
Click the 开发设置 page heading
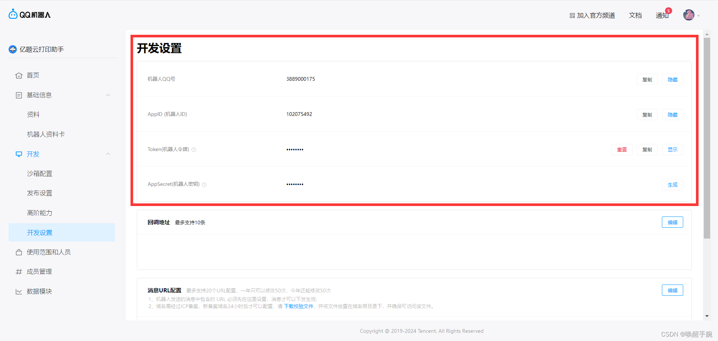click(159, 48)
